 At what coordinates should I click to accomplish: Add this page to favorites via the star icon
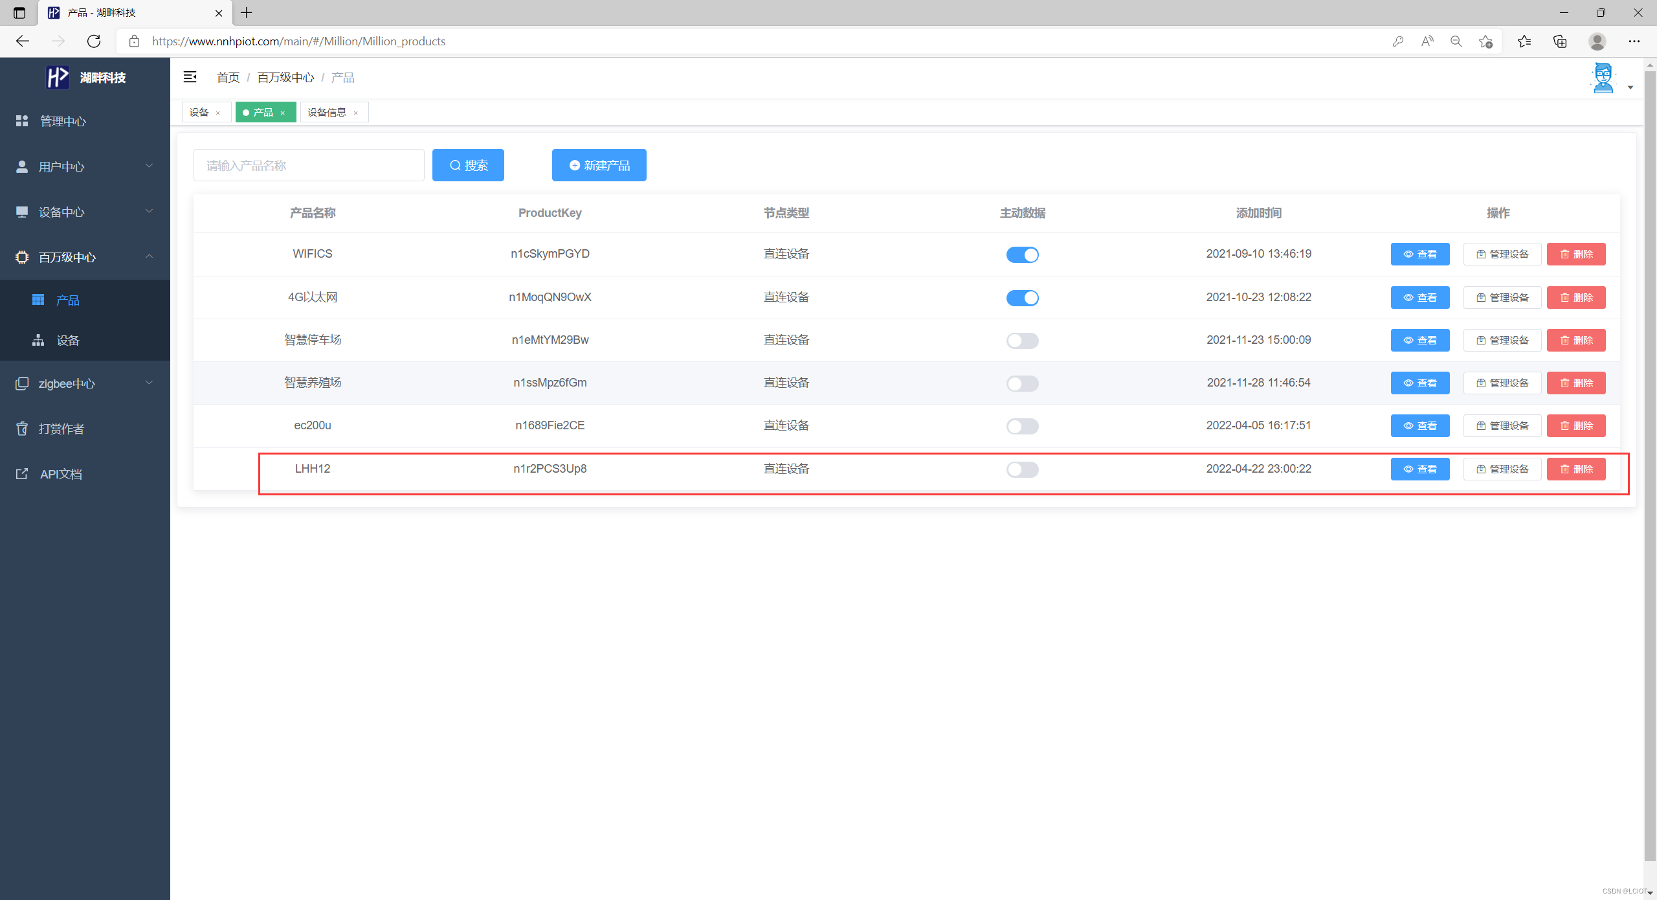tap(1485, 41)
